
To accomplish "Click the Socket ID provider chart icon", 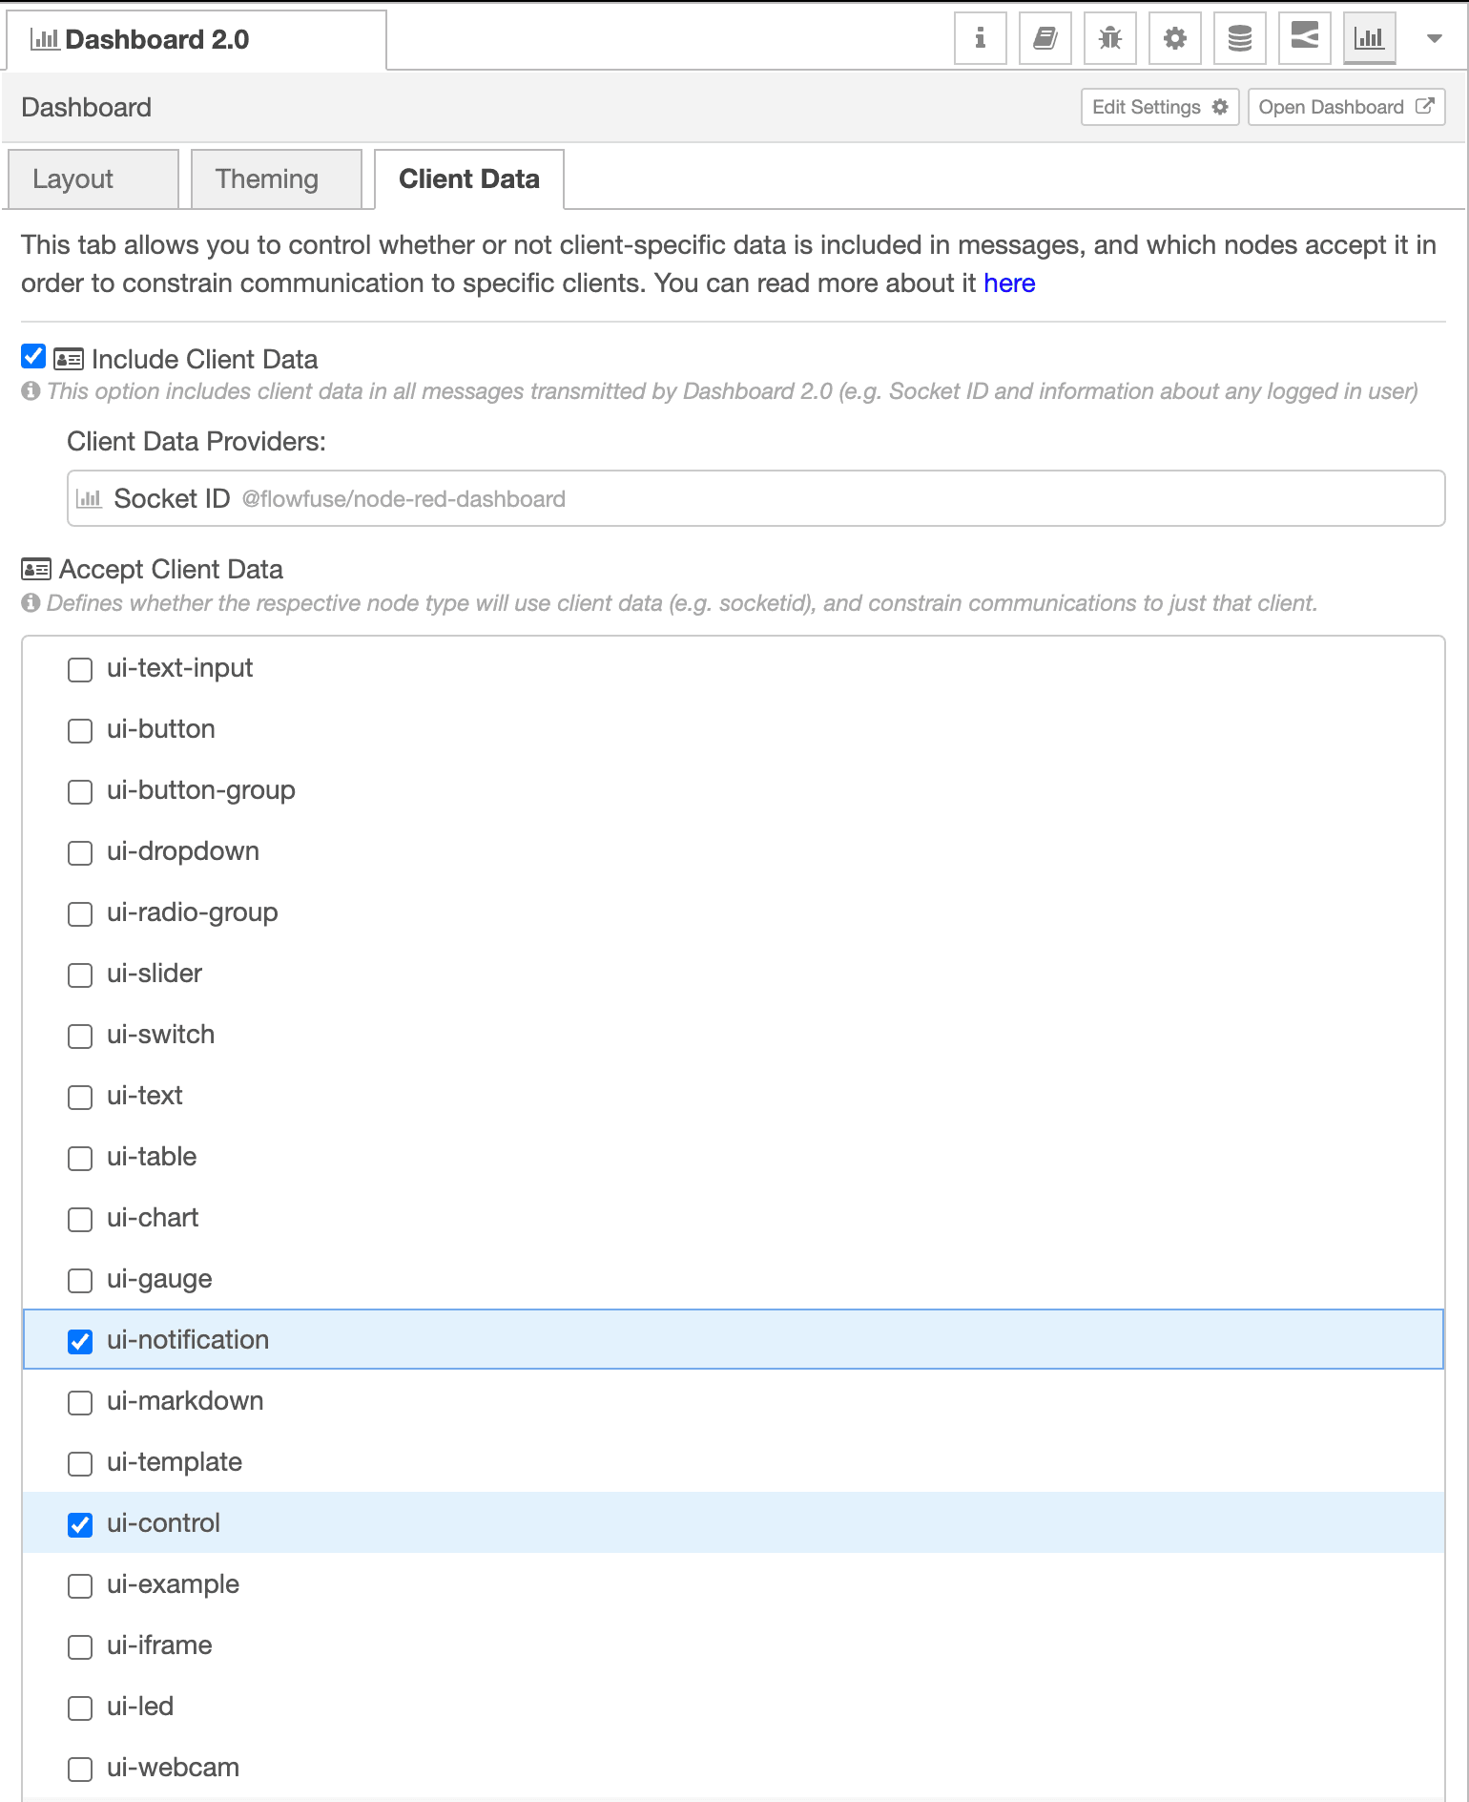I will click(x=90, y=498).
